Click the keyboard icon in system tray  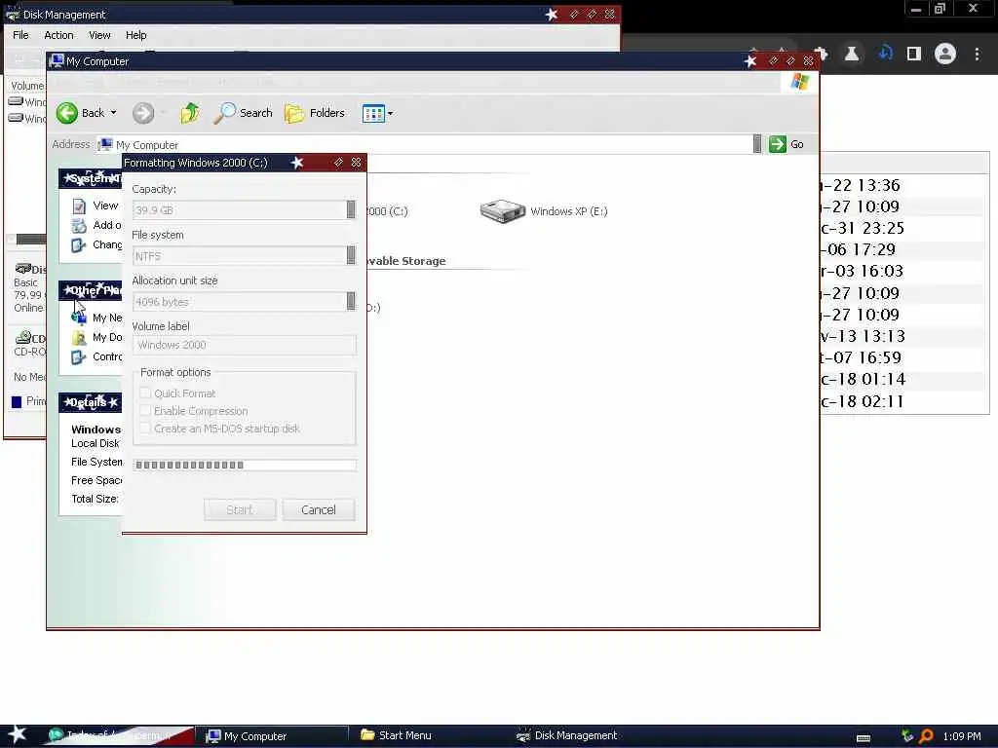pyautogui.click(x=864, y=738)
